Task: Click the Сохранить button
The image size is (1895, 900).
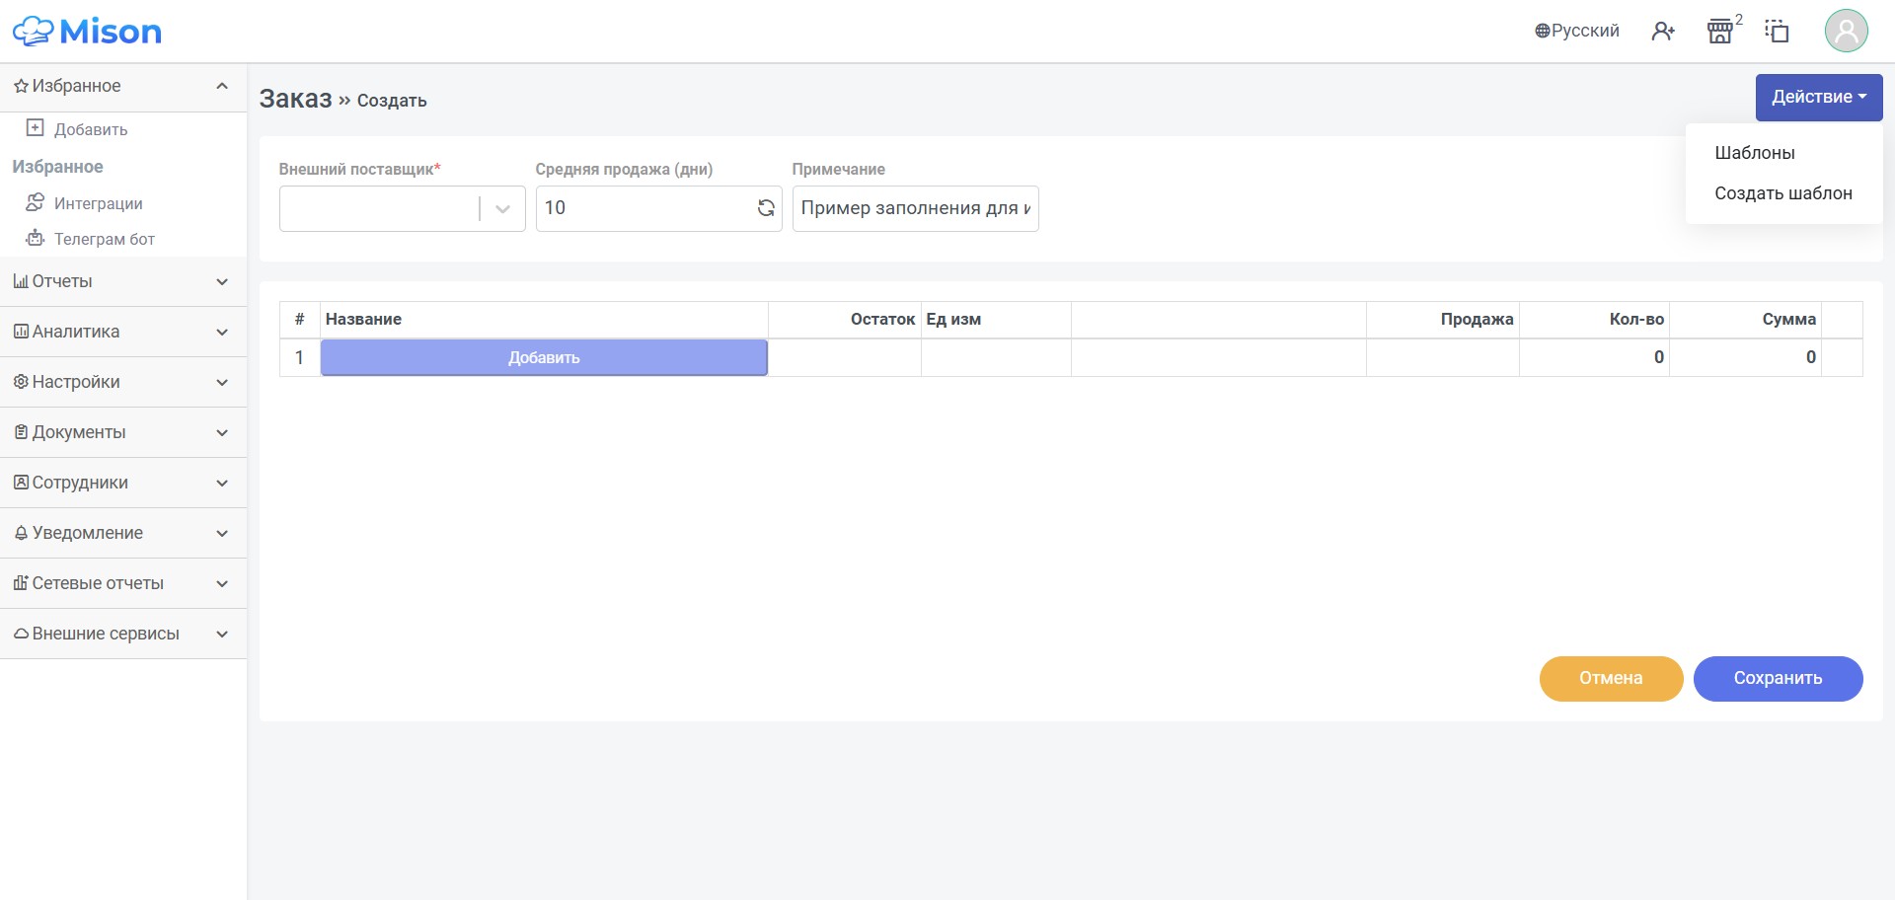Action: pos(1778,679)
